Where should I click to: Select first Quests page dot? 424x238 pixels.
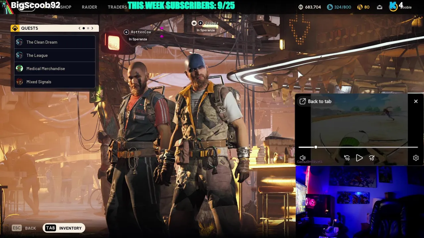[84, 28]
